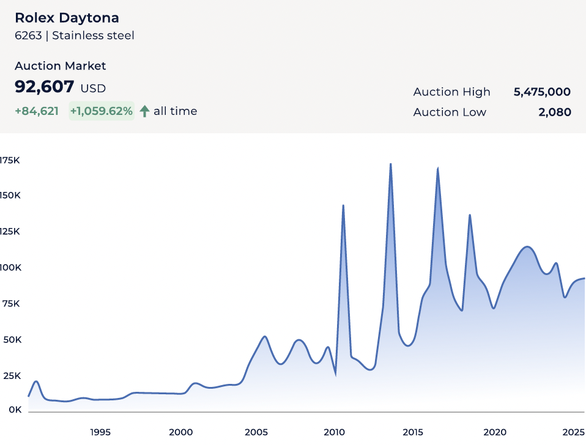
Task: Click the USD currency label
Action: [93, 89]
